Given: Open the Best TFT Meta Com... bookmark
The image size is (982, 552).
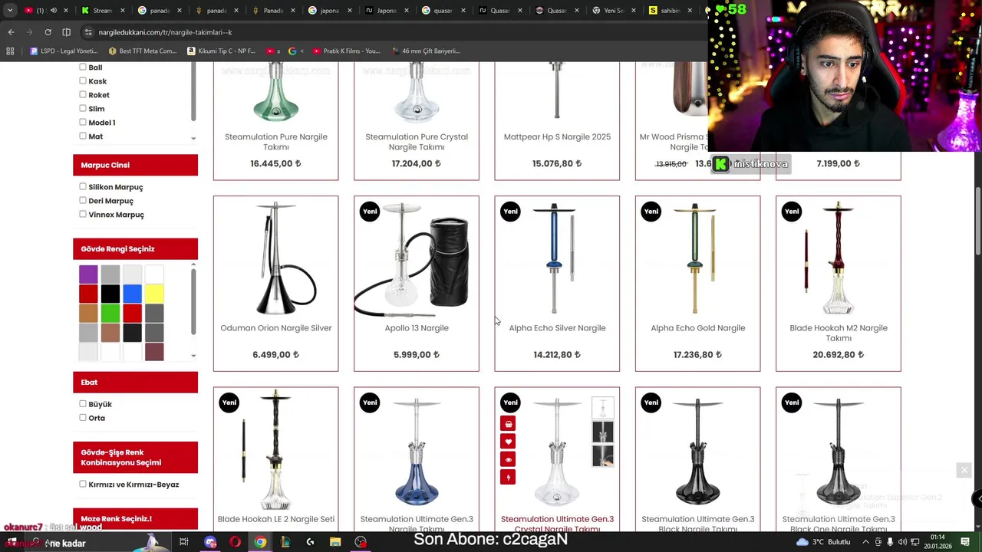Looking at the screenshot, I should [x=143, y=51].
